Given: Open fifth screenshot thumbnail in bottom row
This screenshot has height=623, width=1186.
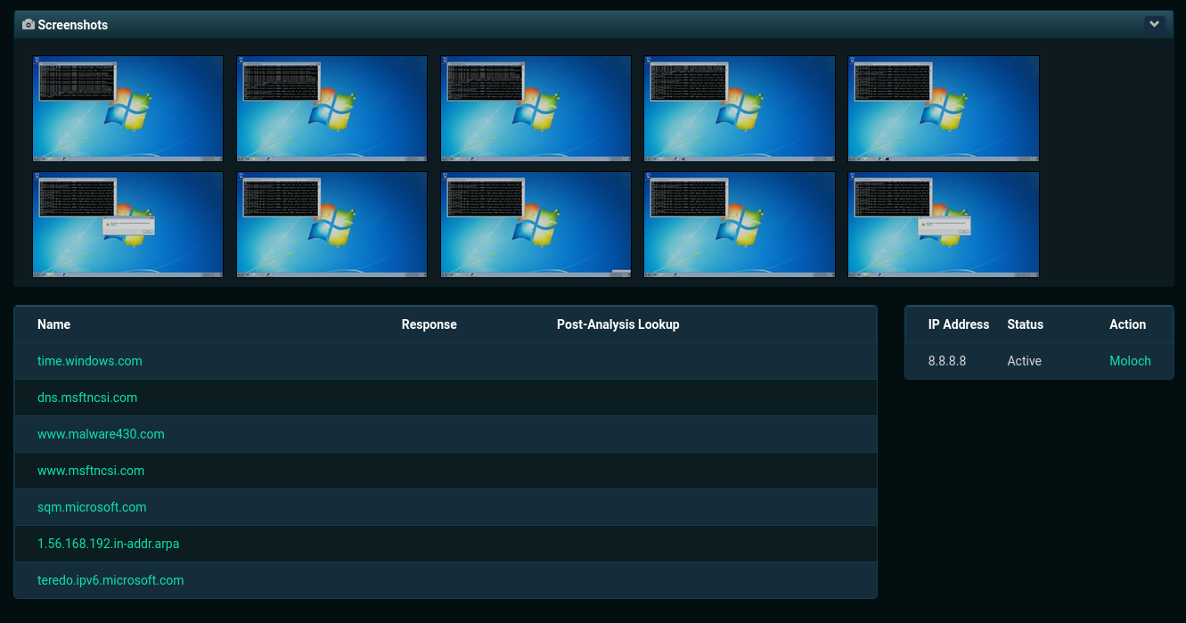Looking at the screenshot, I should tap(944, 225).
